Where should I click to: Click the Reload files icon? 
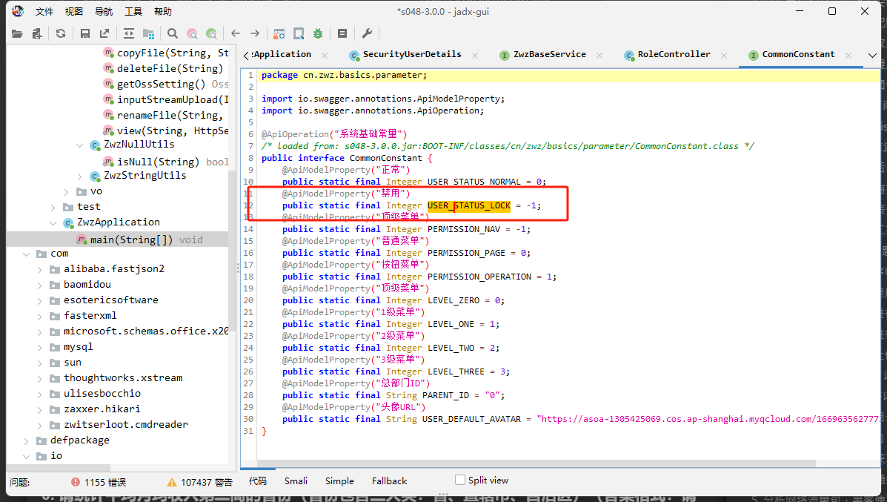[61, 33]
